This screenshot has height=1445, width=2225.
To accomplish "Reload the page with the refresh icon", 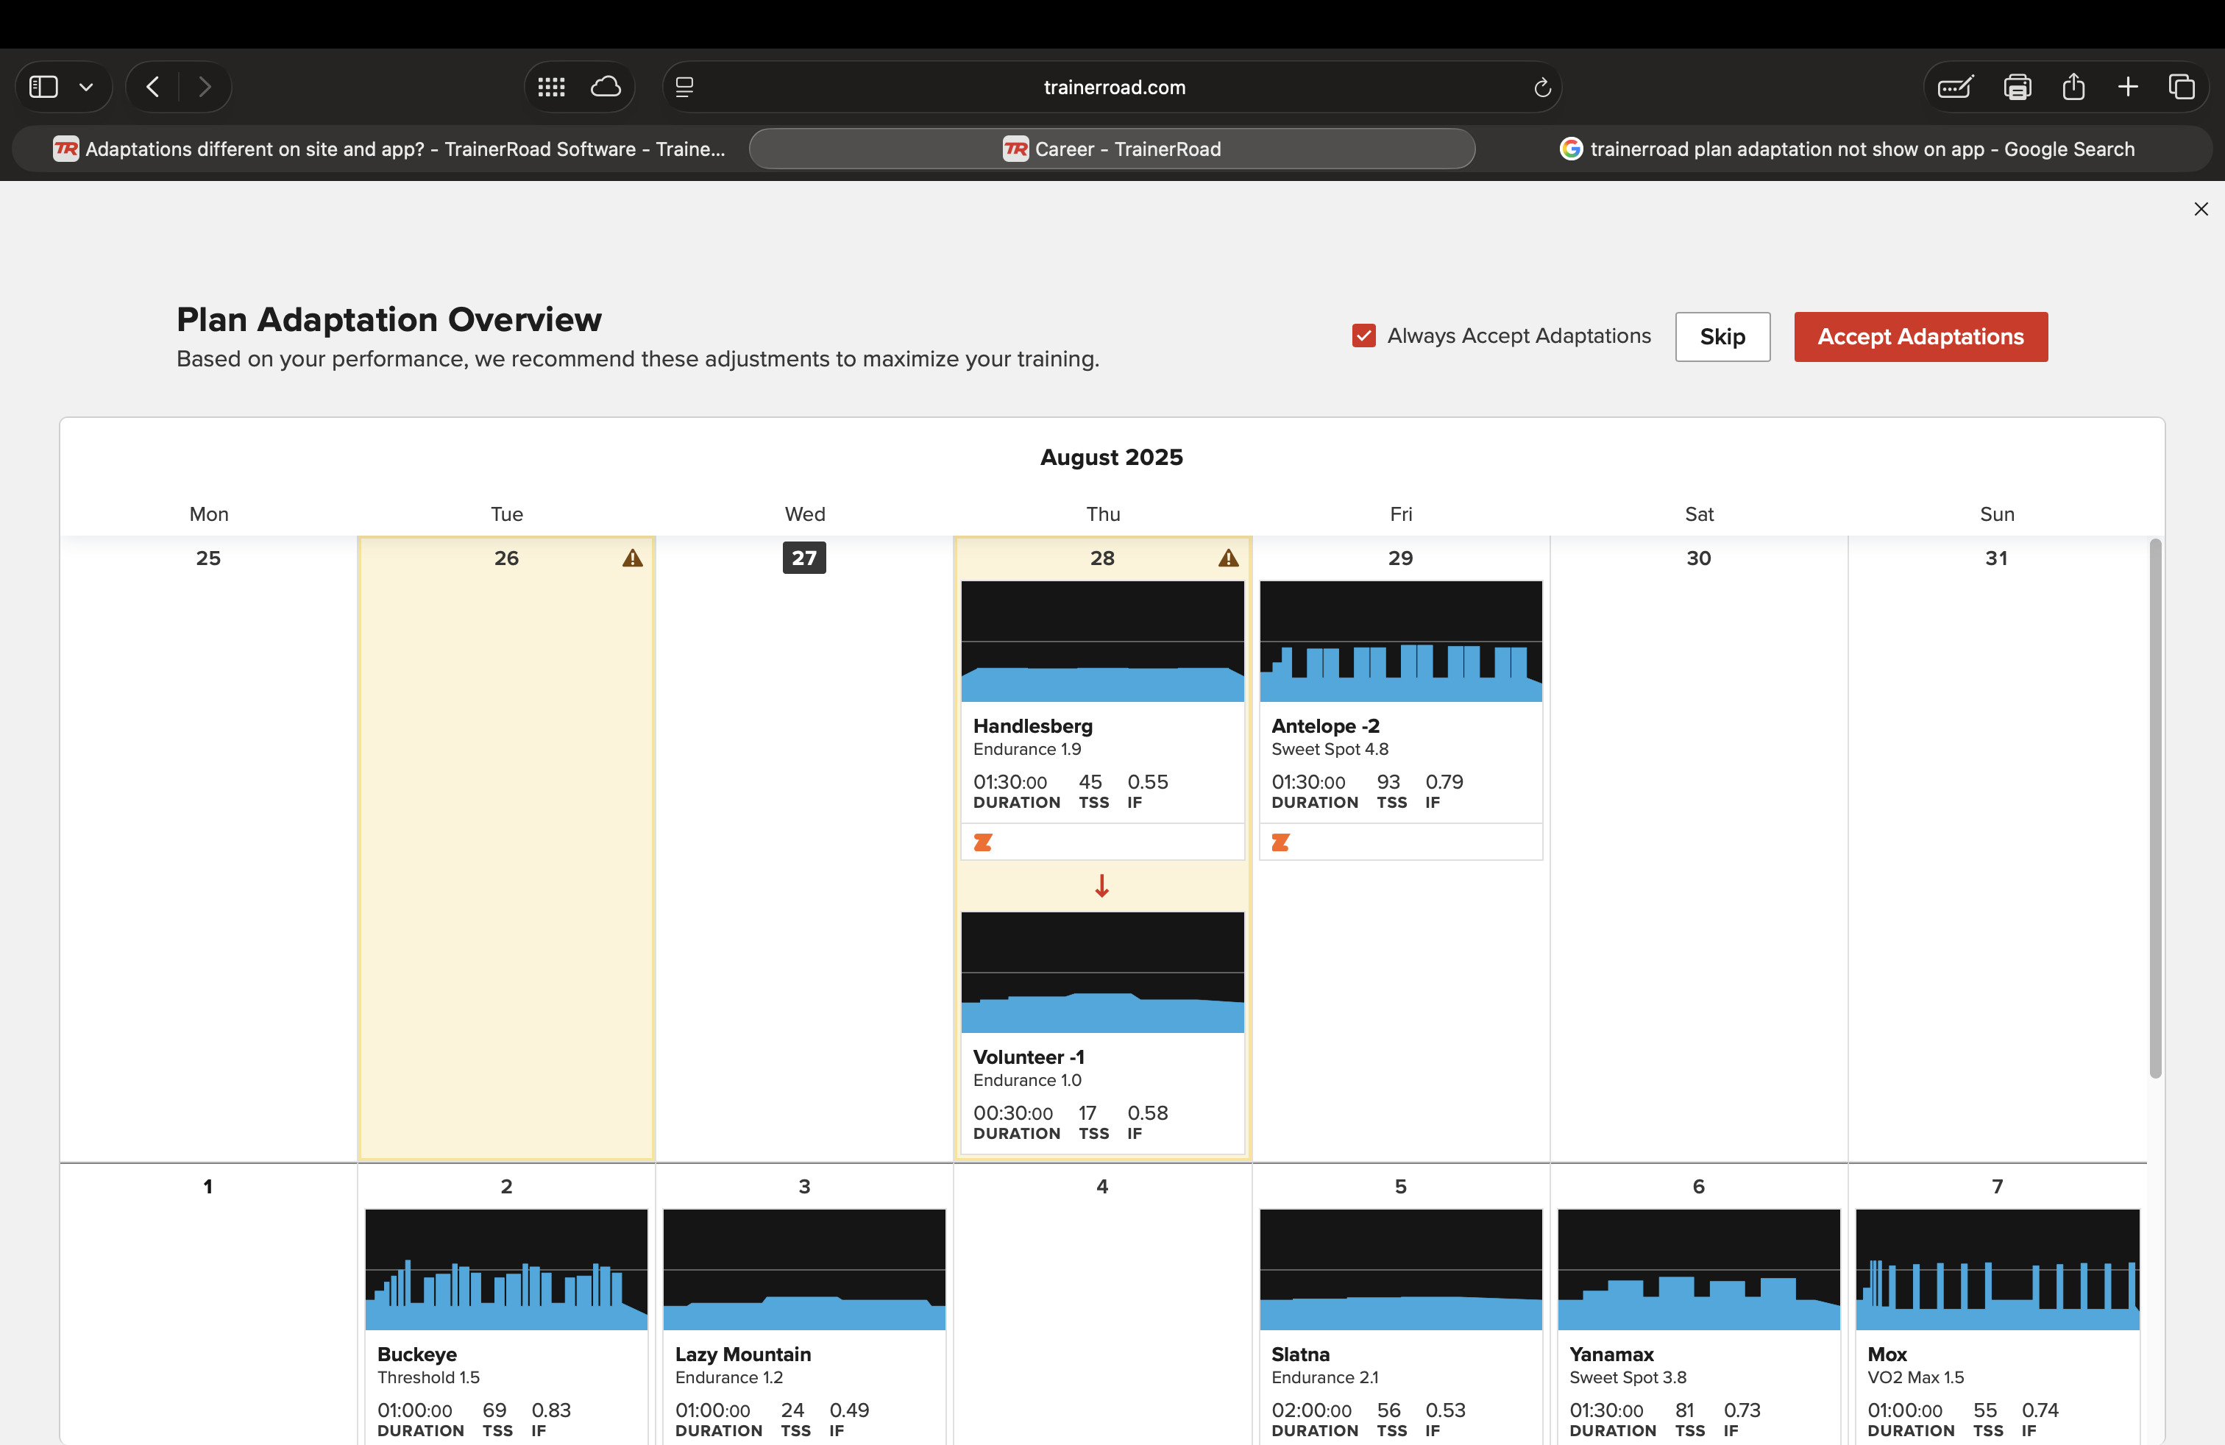I will coord(1541,87).
